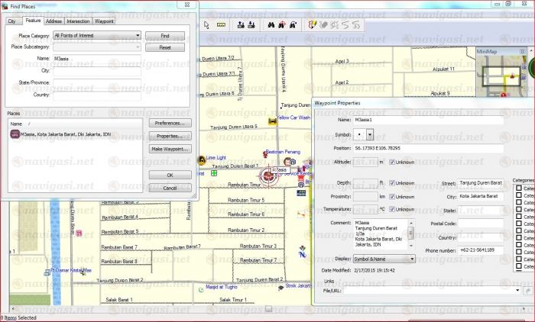Toggle the Altitude Unknown checkbox
535x322 pixels.
(392, 162)
